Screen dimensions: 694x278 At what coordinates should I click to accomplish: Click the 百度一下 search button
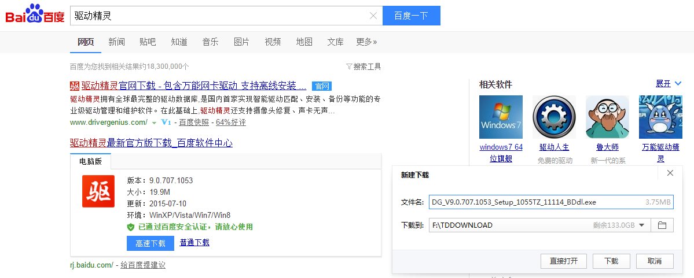point(411,16)
